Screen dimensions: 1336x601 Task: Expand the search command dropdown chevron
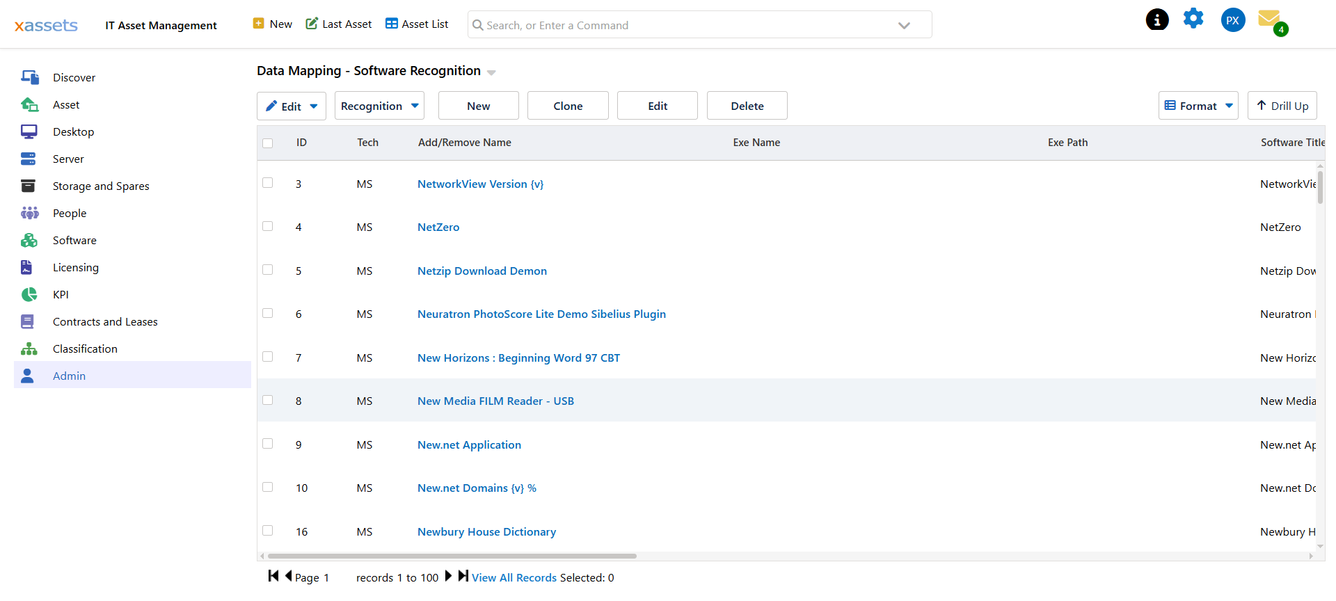pyautogui.click(x=904, y=26)
